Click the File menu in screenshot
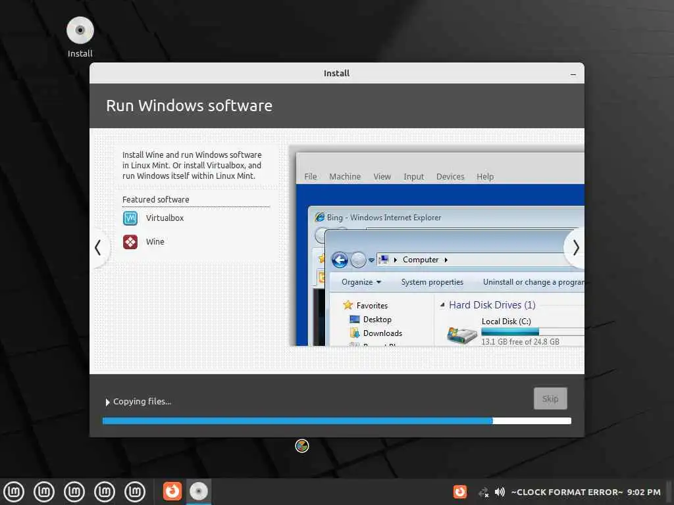The width and height of the screenshot is (674, 505). tap(311, 176)
